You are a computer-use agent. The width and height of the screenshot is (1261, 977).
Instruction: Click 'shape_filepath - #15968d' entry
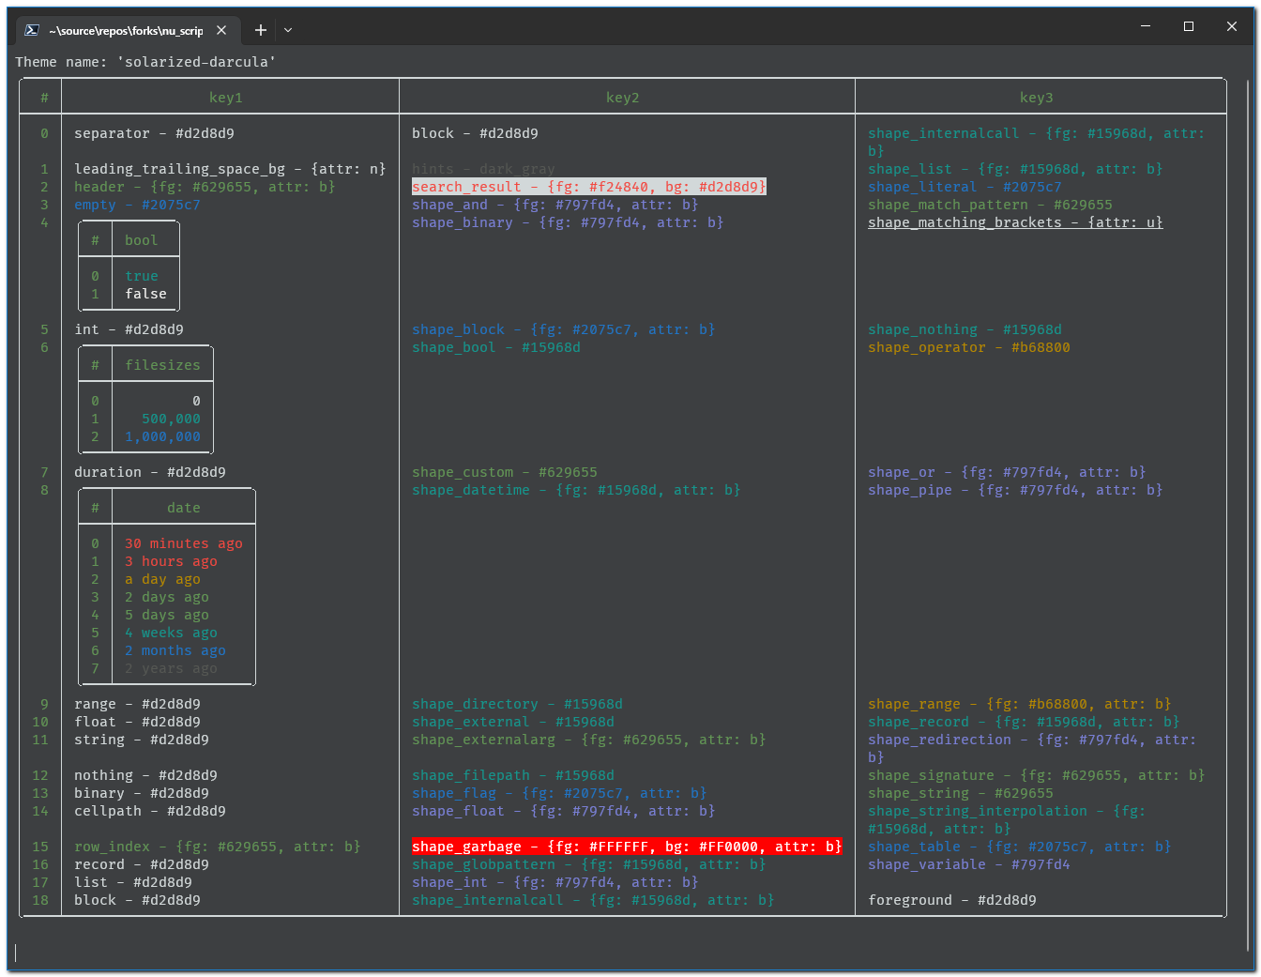(513, 775)
